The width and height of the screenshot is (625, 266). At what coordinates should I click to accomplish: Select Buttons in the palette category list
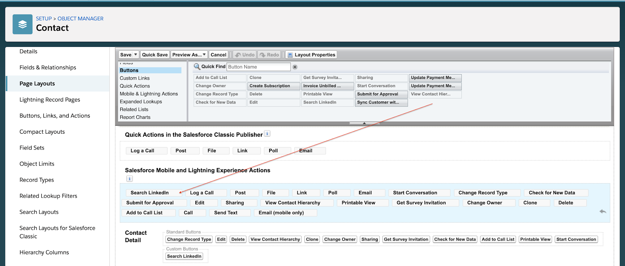pos(150,70)
